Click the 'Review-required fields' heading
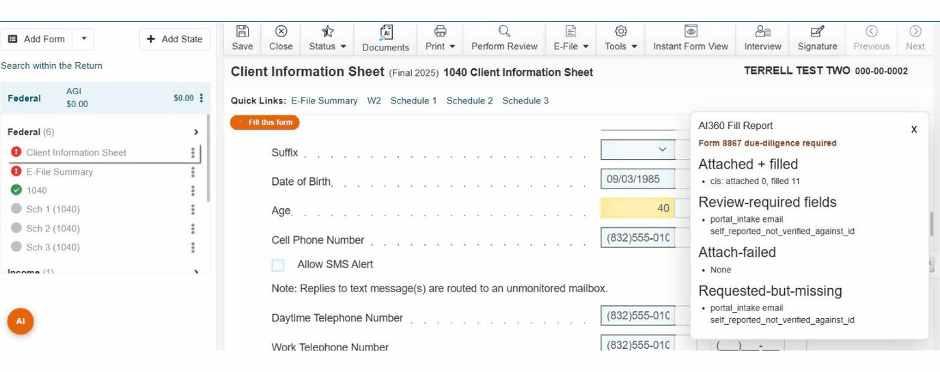 767,202
